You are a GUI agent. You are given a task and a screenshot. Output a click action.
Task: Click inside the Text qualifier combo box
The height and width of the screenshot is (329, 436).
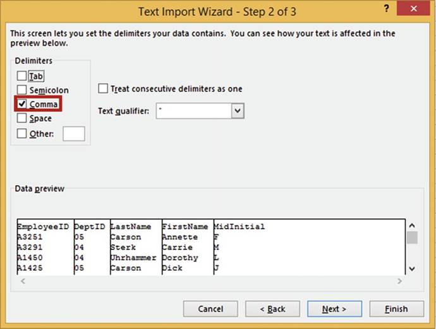[193, 111]
